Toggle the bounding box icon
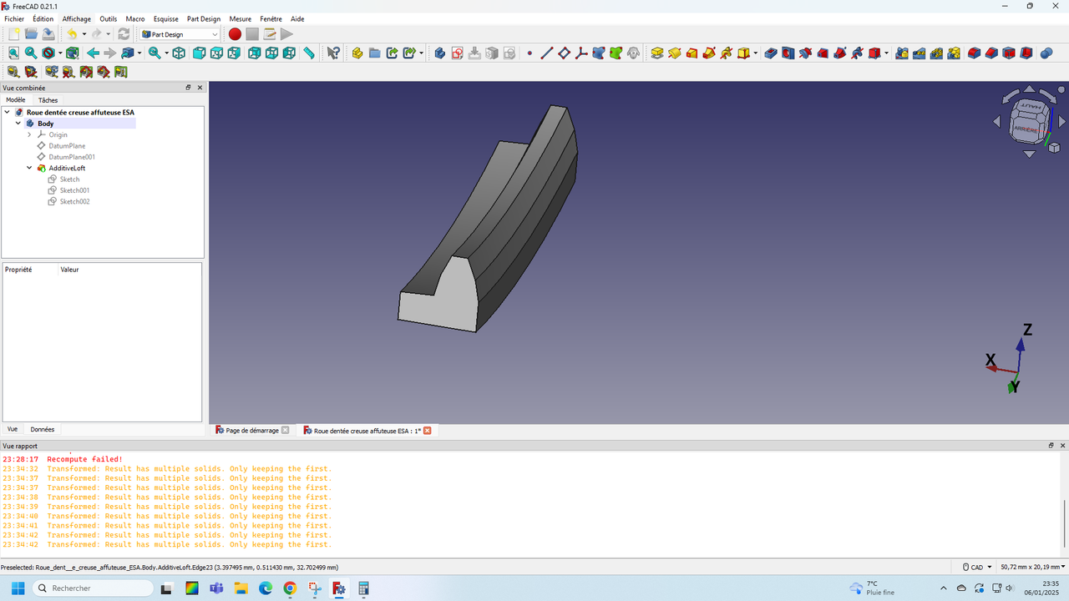 click(x=73, y=53)
